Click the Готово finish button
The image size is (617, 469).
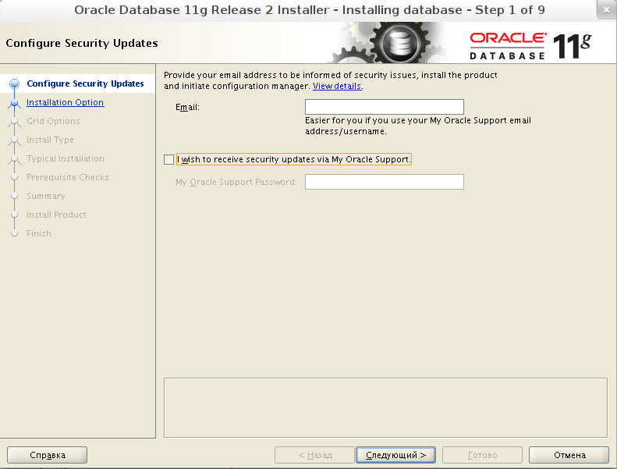pos(482,455)
